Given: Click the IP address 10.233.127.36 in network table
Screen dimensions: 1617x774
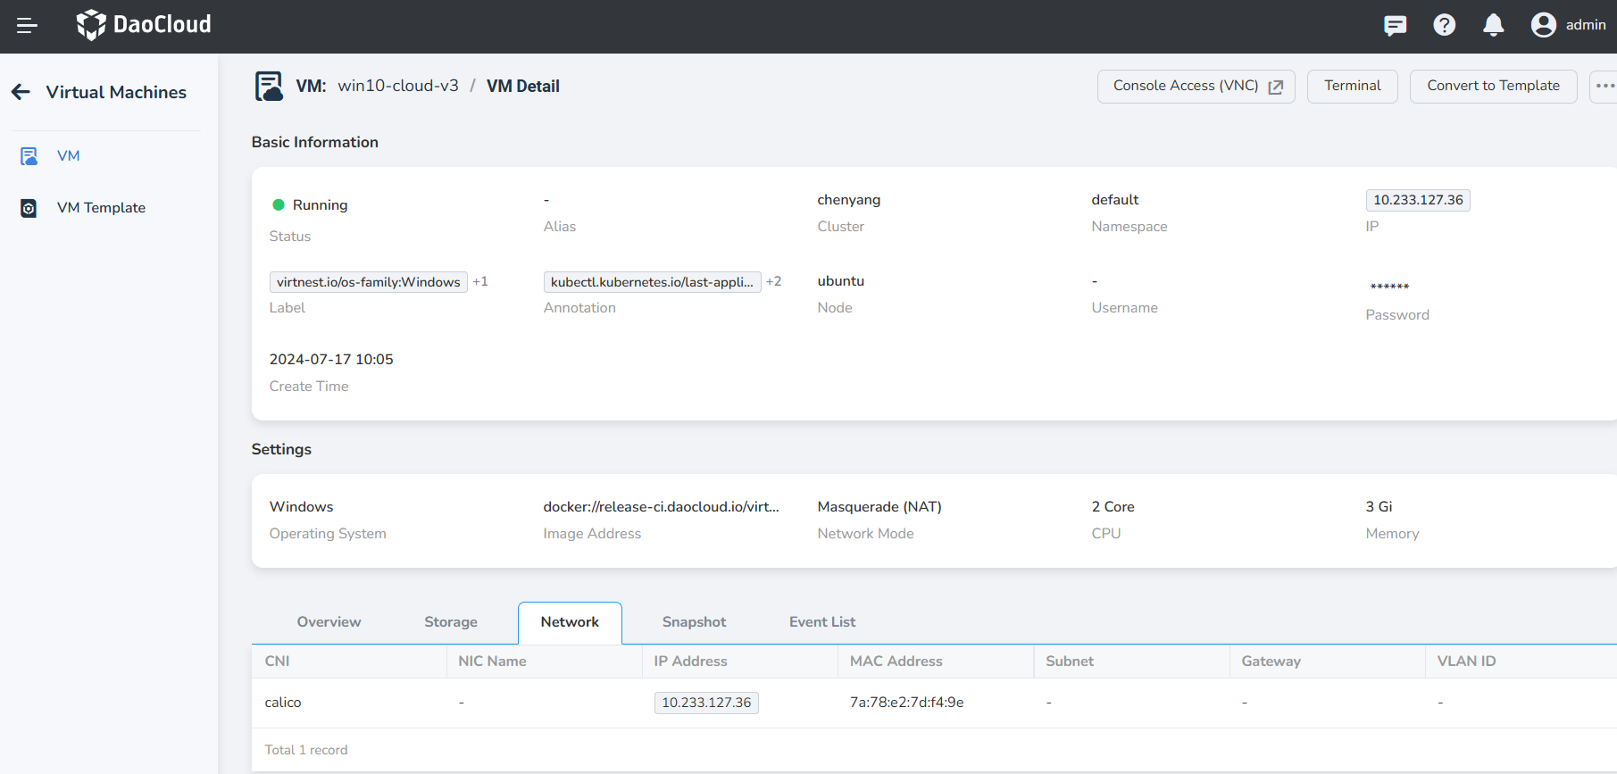Looking at the screenshot, I should [x=706, y=703].
